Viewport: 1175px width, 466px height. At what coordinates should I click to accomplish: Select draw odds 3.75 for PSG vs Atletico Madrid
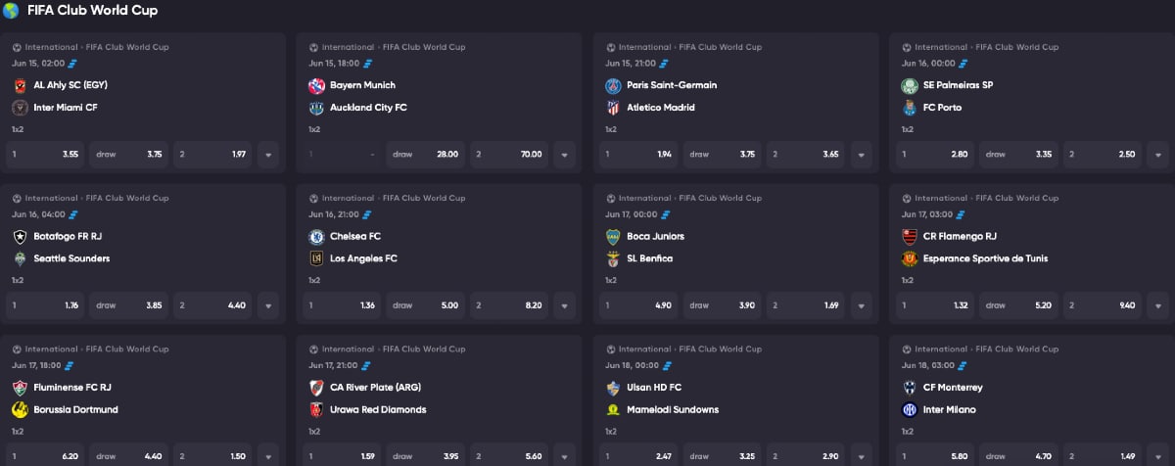(723, 155)
